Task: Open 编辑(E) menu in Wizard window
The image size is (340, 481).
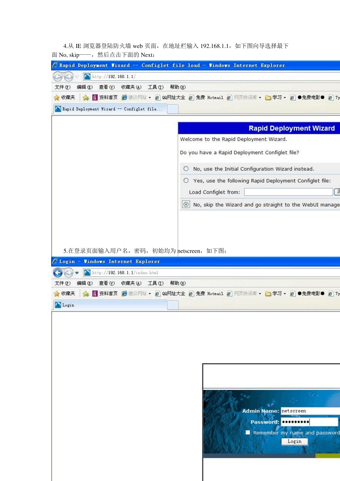Action: coord(85,87)
